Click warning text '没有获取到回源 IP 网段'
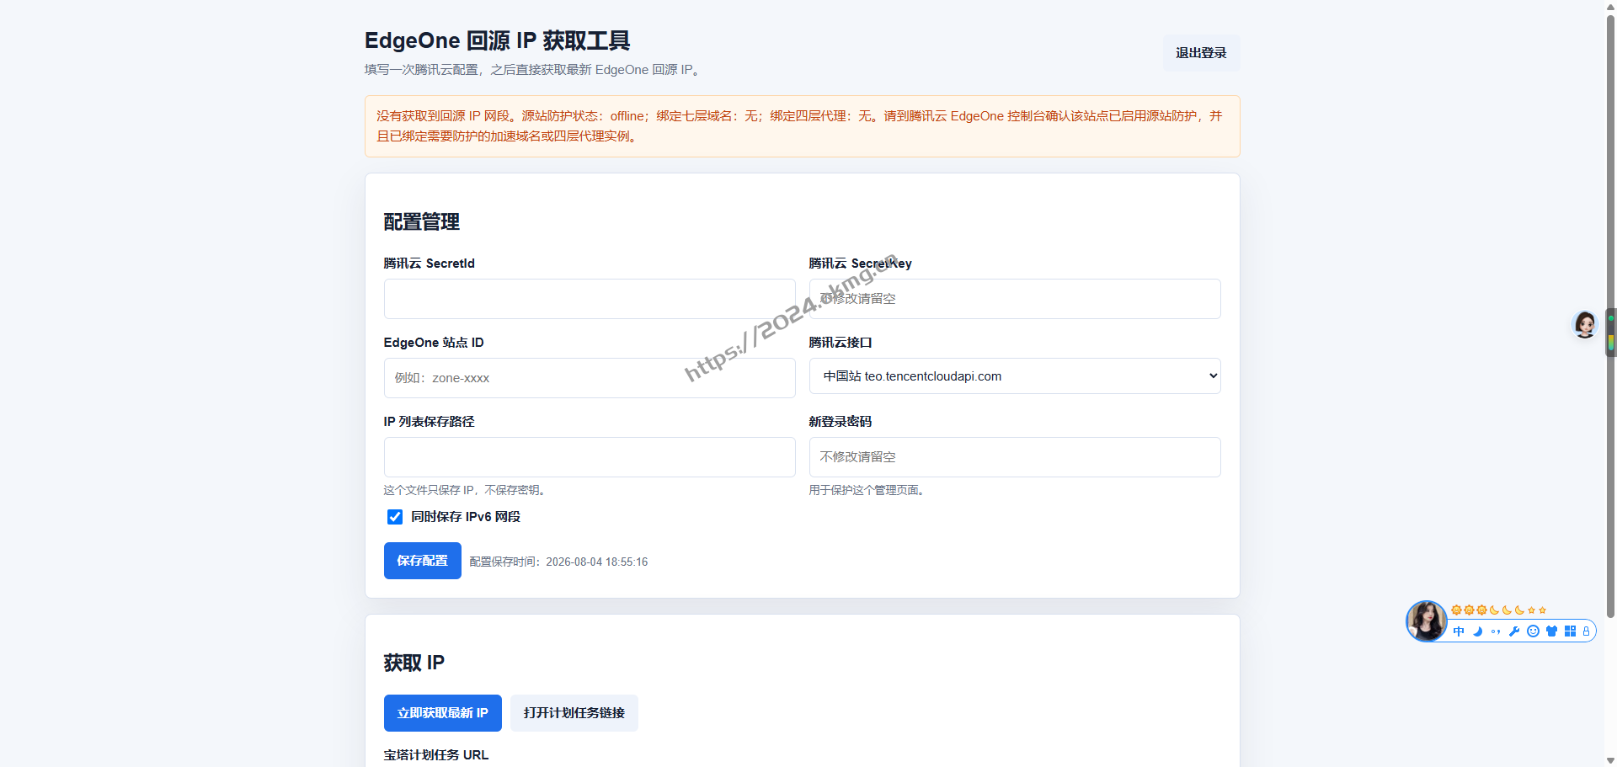The height and width of the screenshot is (767, 1617). [443, 116]
